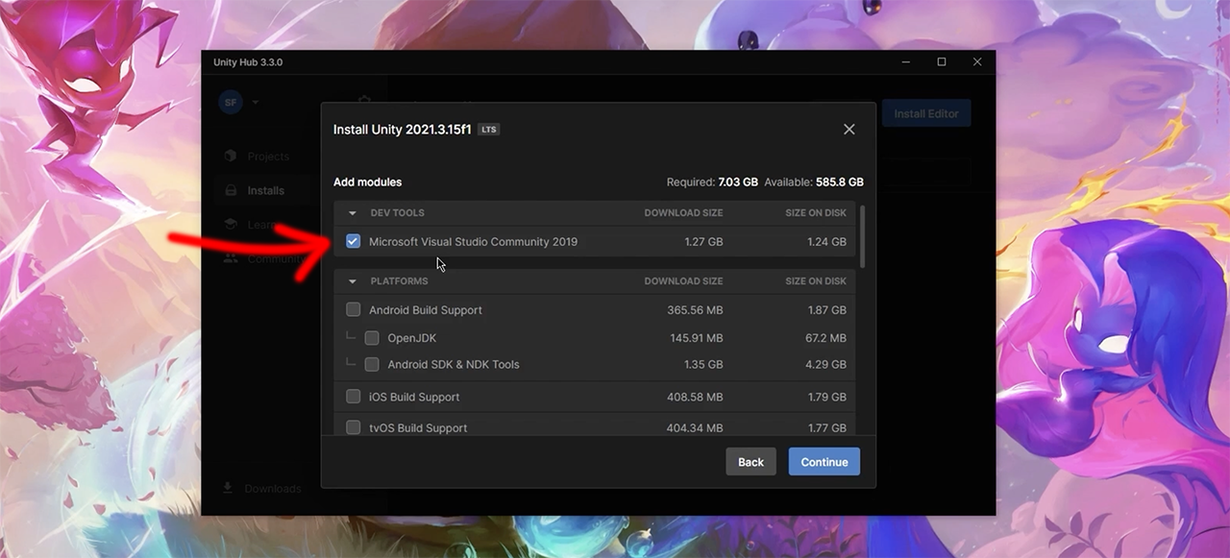
Task: Collapse the Platforms section arrow
Action: coord(353,281)
